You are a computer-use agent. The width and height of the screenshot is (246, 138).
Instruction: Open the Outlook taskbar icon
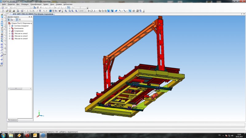35,135
